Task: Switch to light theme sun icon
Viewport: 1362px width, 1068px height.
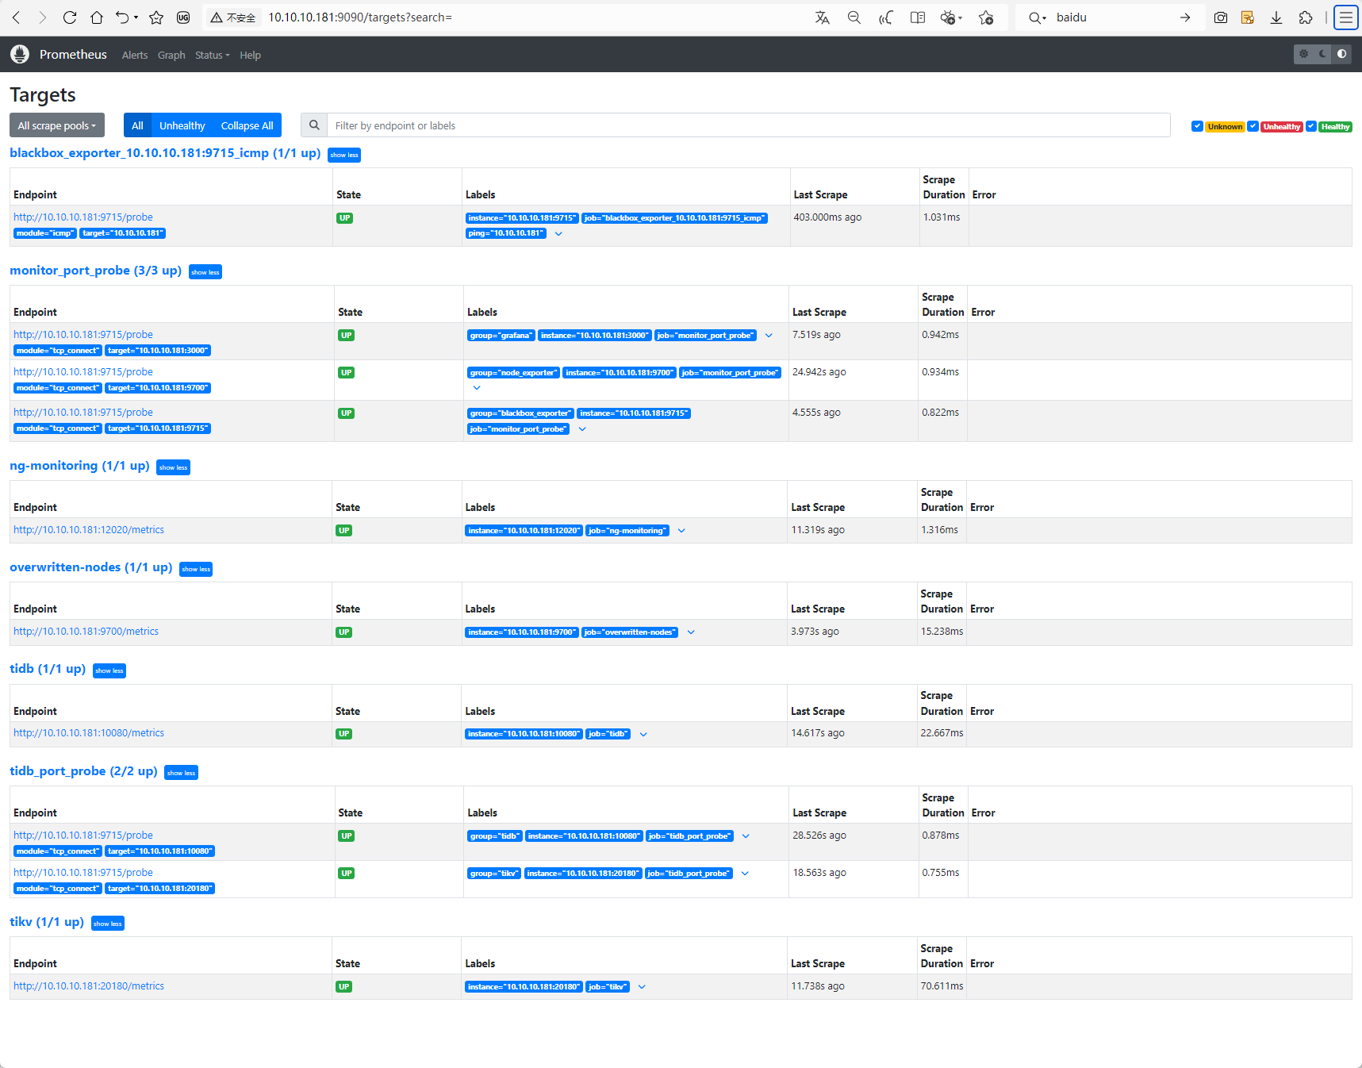Action: coord(1303,54)
